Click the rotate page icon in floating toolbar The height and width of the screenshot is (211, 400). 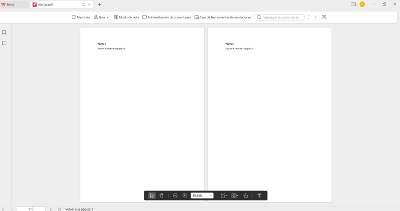tap(246, 196)
